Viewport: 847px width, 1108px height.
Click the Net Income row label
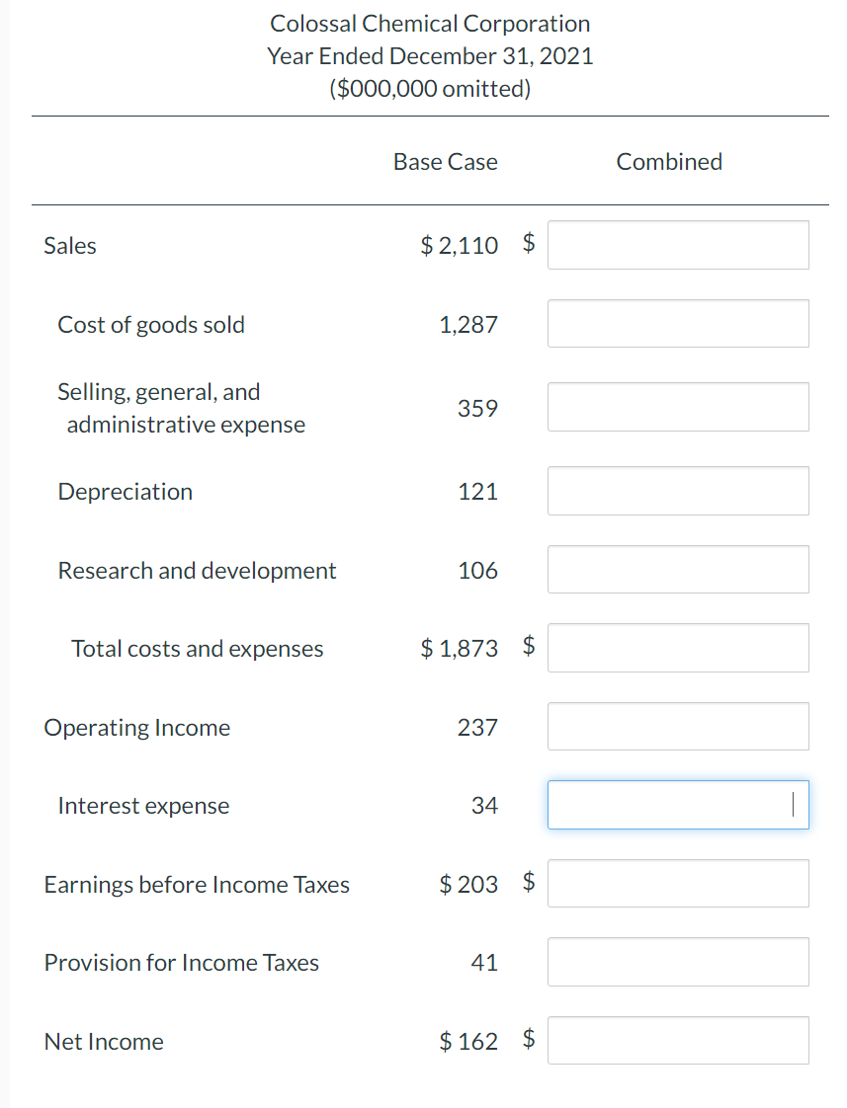pyautogui.click(x=104, y=1041)
